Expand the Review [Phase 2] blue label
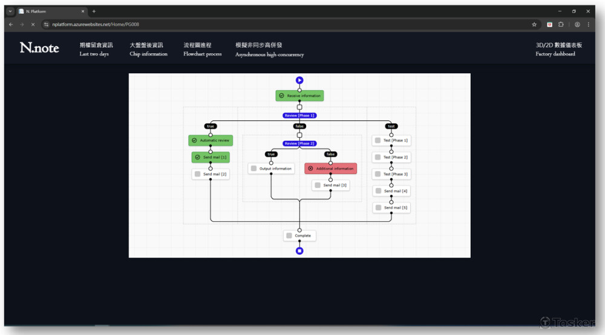This screenshot has width=605, height=335. click(299, 143)
